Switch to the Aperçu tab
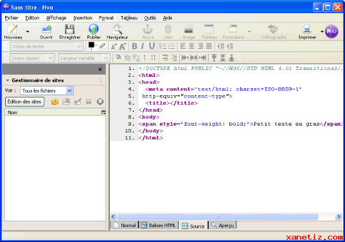Viewport: 345px width, 242px height. point(222,225)
